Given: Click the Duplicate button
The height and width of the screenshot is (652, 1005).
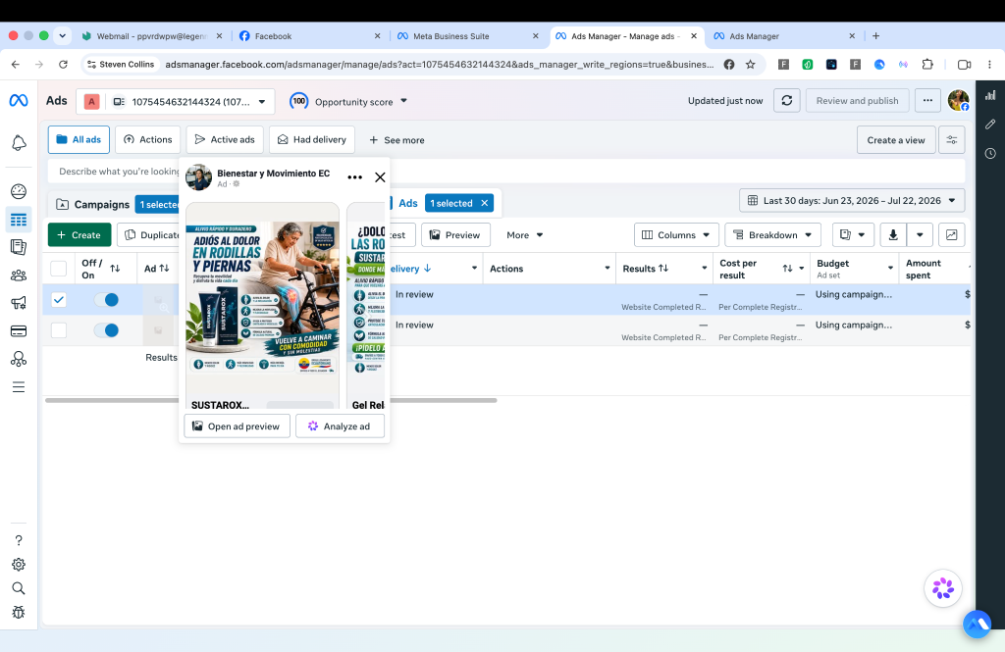Looking at the screenshot, I should tap(149, 235).
